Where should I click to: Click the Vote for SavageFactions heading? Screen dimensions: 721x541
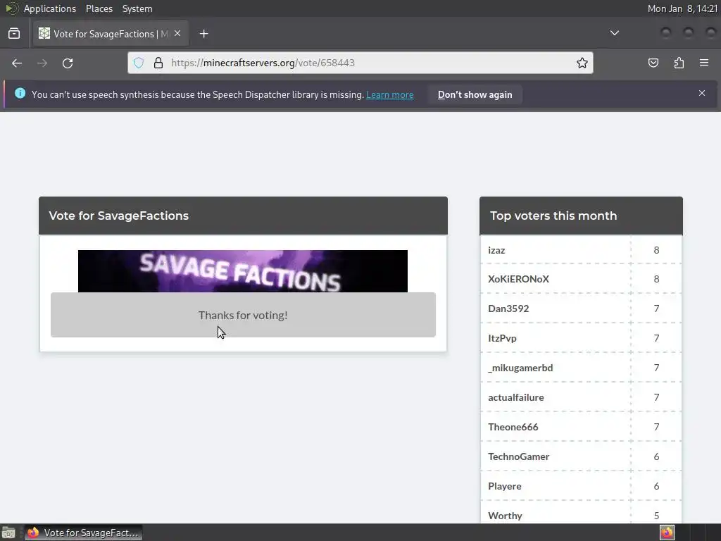tap(118, 216)
